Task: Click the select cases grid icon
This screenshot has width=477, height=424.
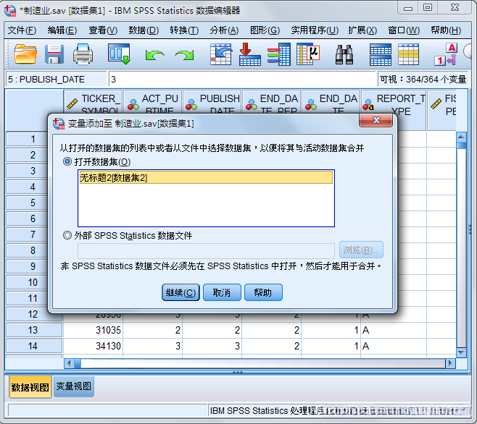Action: point(408,55)
